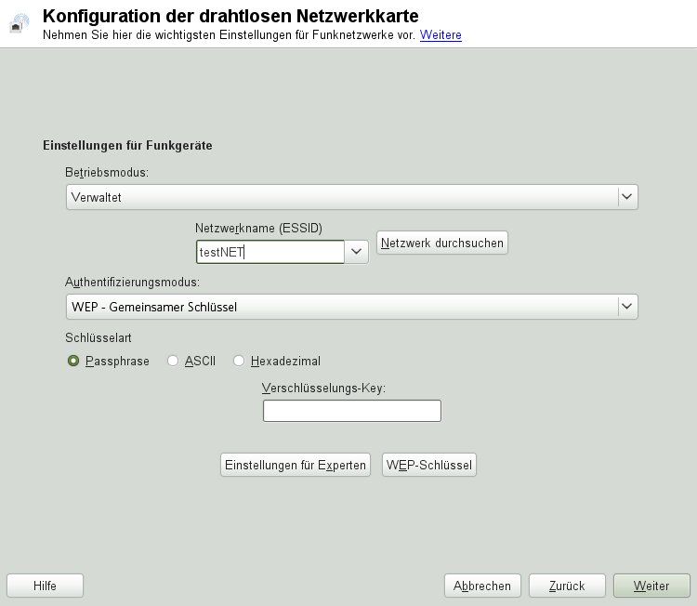The image size is (697, 606).
Task: Click the Schlüsselart label
Action: (x=99, y=338)
